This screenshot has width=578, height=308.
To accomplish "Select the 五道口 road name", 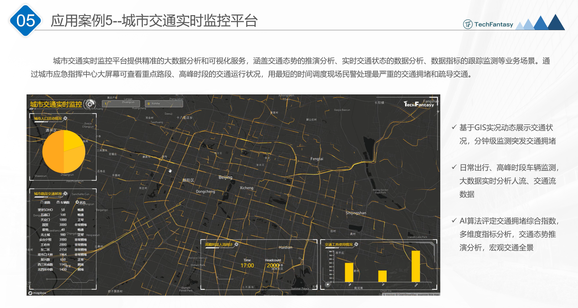I will pos(45,215).
